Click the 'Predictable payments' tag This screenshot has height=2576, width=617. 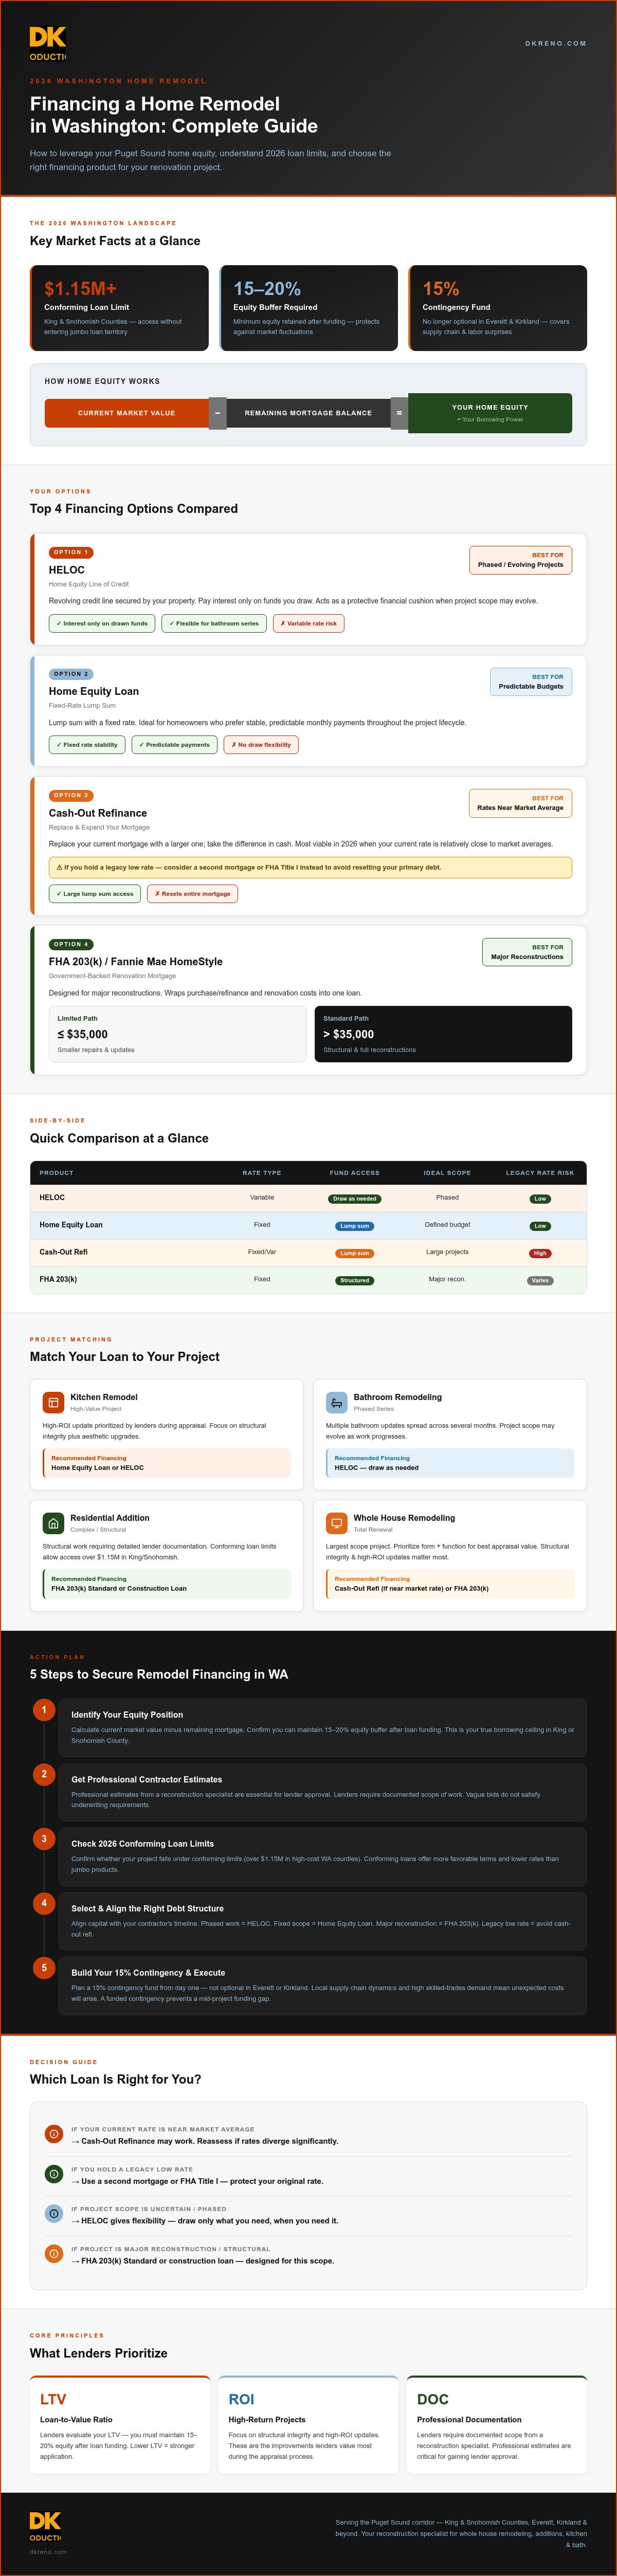(x=175, y=744)
